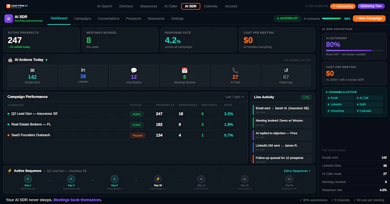390x204 pixels.
Task: Select the Day 14 pending step circle
Action: tap(201, 179)
